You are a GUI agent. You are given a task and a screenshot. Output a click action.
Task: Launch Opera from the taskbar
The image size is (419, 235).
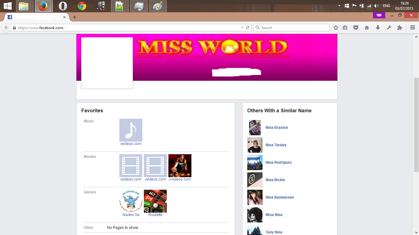[x=63, y=6]
